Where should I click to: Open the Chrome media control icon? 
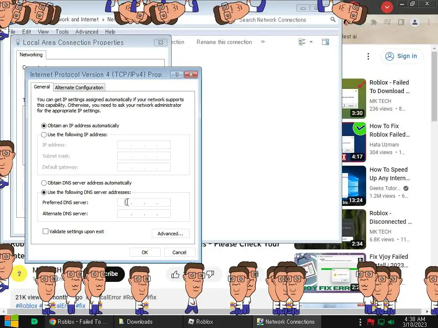coord(387,22)
